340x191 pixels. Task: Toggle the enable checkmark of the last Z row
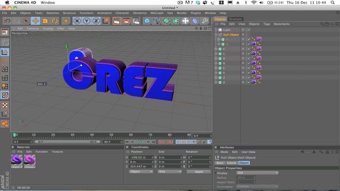(249, 82)
